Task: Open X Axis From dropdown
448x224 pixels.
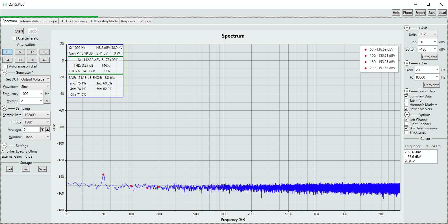Action: (x=427, y=70)
